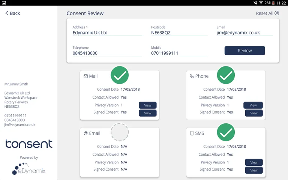Click sidebar text Rotary Parkway
Image resolution: width=288 pixels, height=180 pixels.
click(x=16, y=102)
